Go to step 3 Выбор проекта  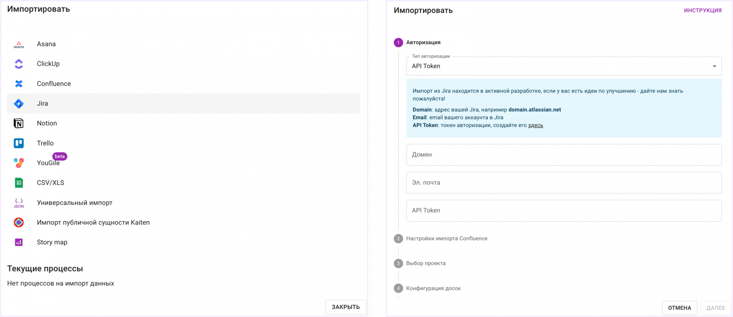click(x=420, y=263)
